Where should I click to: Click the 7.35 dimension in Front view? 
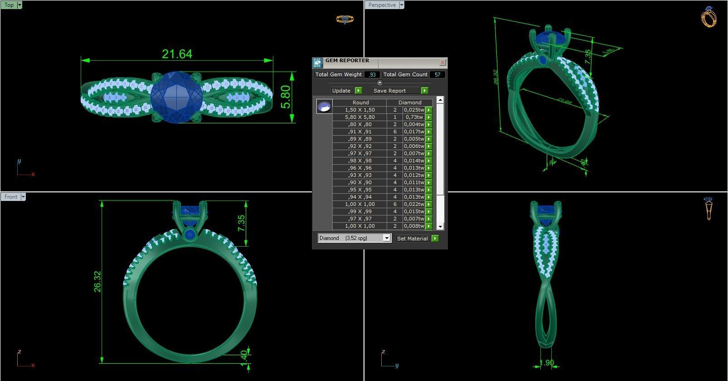(x=241, y=223)
